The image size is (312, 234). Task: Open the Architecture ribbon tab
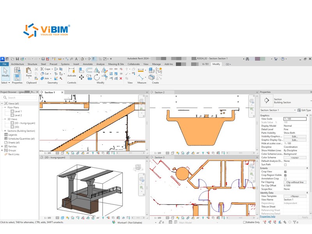click(17, 64)
